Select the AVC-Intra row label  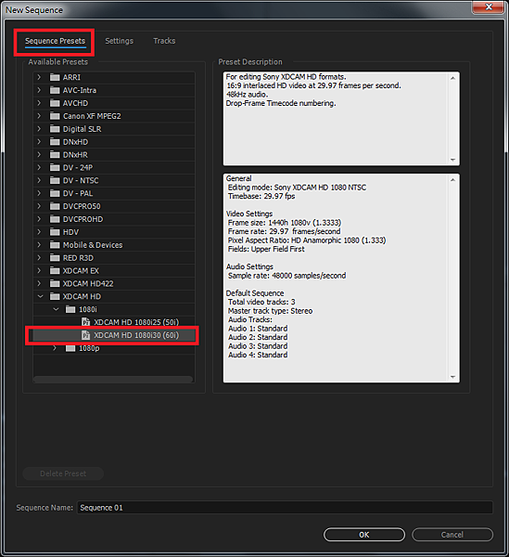(80, 90)
